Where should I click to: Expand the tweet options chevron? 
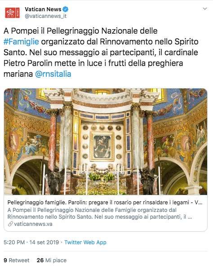(x=205, y=9)
